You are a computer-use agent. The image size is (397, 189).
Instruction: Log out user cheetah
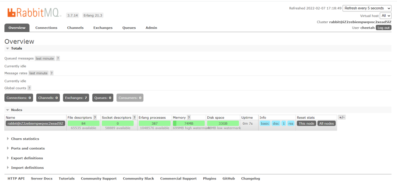pyautogui.click(x=383, y=28)
